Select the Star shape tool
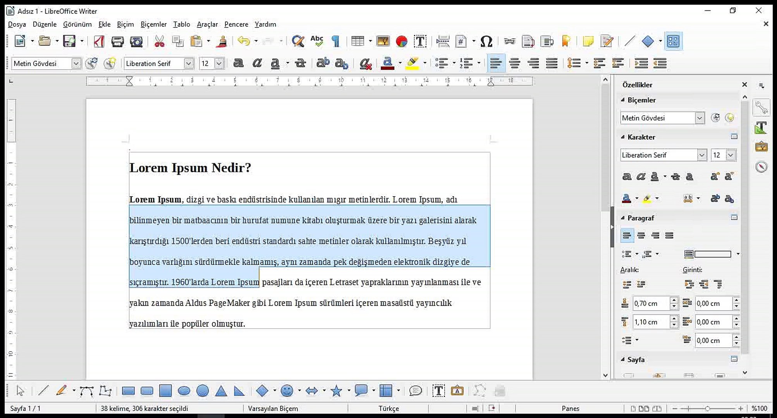Screen dimensions: 777x418 tap(336, 391)
